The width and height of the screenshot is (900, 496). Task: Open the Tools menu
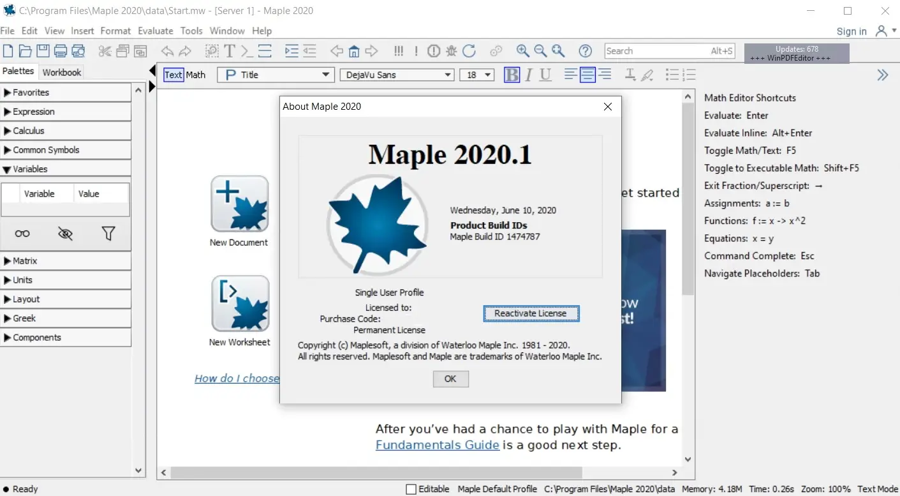click(191, 31)
